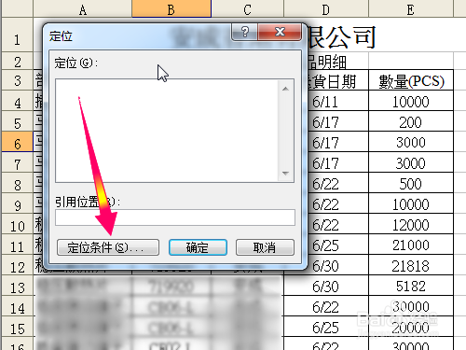Select row 15 header
The width and height of the screenshot is (466, 350).
pos(17,327)
